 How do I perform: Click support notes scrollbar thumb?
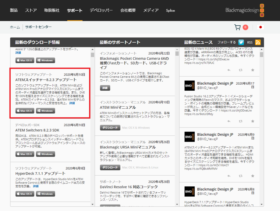(x=177, y=54)
